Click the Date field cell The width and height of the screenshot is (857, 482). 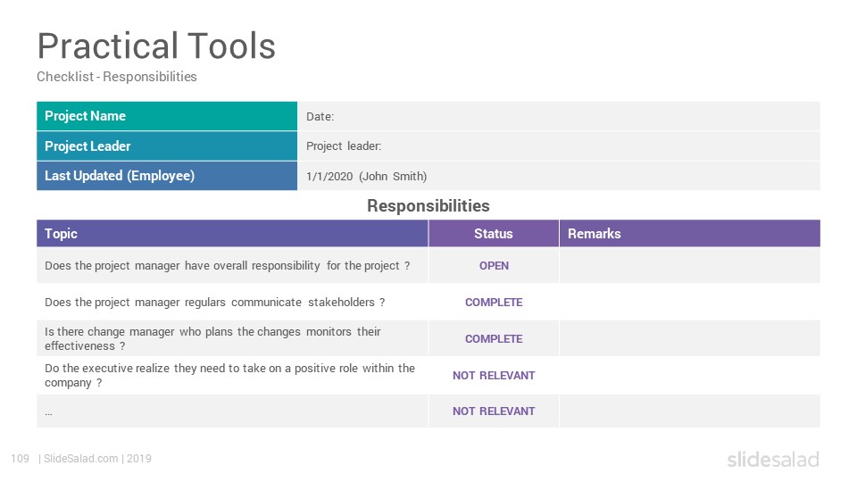tap(559, 116)
